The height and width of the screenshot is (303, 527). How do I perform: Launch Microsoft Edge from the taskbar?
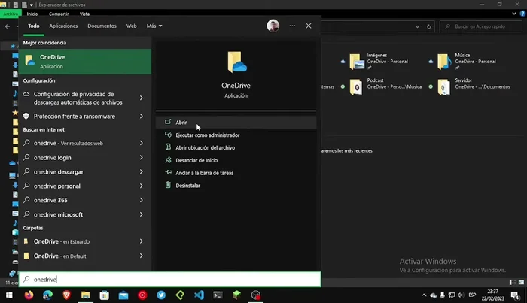[47, 295]
